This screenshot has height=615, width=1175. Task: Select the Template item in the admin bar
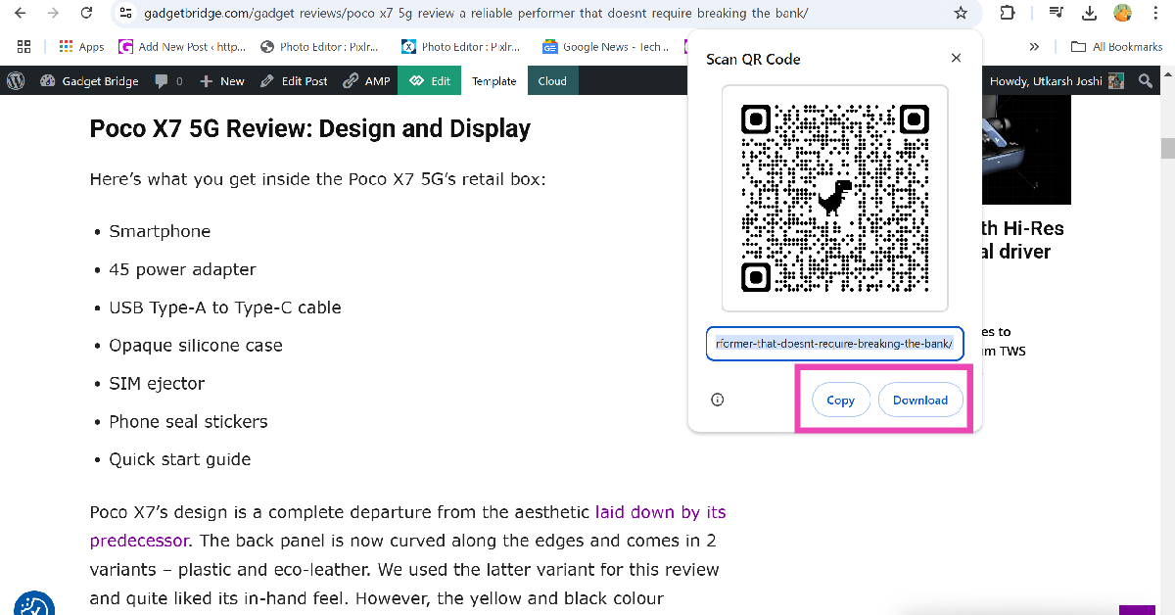[x=493, y=81]
